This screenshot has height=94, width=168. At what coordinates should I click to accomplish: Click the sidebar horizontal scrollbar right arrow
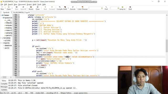coord(11,77)
